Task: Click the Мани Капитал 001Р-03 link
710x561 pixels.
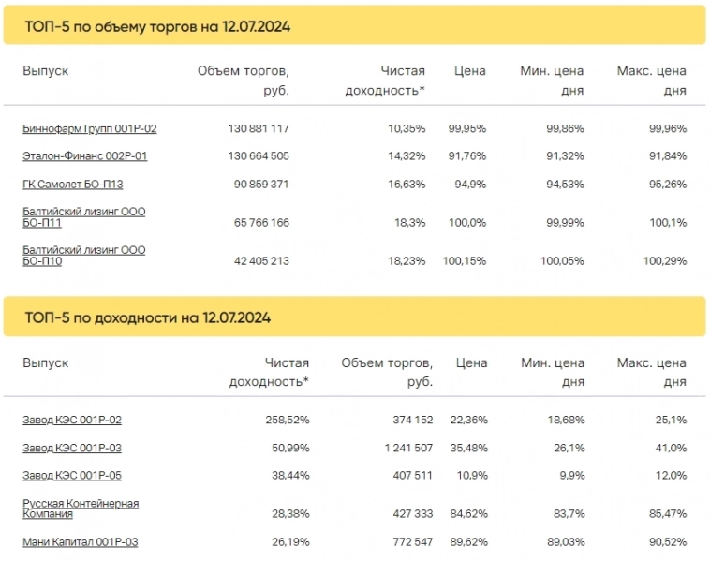Action: 81,542
